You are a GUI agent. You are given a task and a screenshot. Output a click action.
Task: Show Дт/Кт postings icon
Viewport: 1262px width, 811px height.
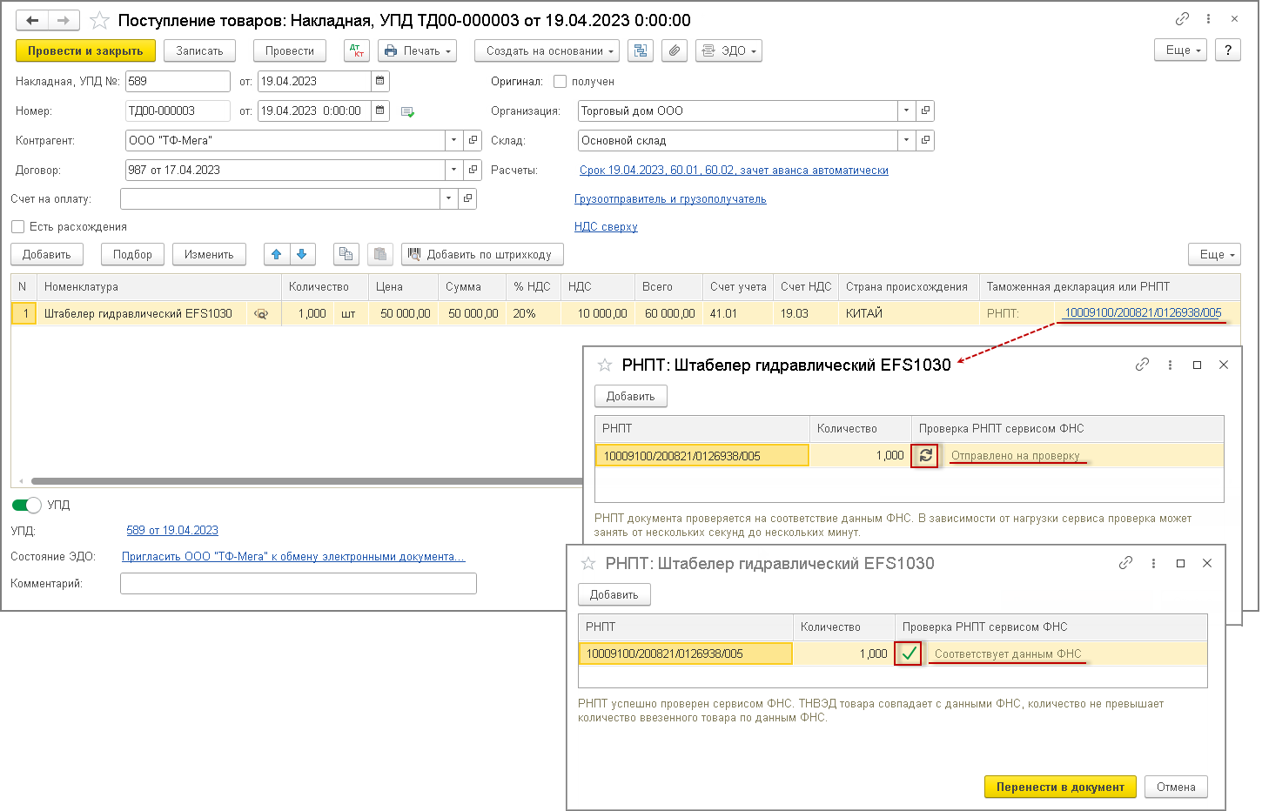pyautogui.click(x=357, y=50)
